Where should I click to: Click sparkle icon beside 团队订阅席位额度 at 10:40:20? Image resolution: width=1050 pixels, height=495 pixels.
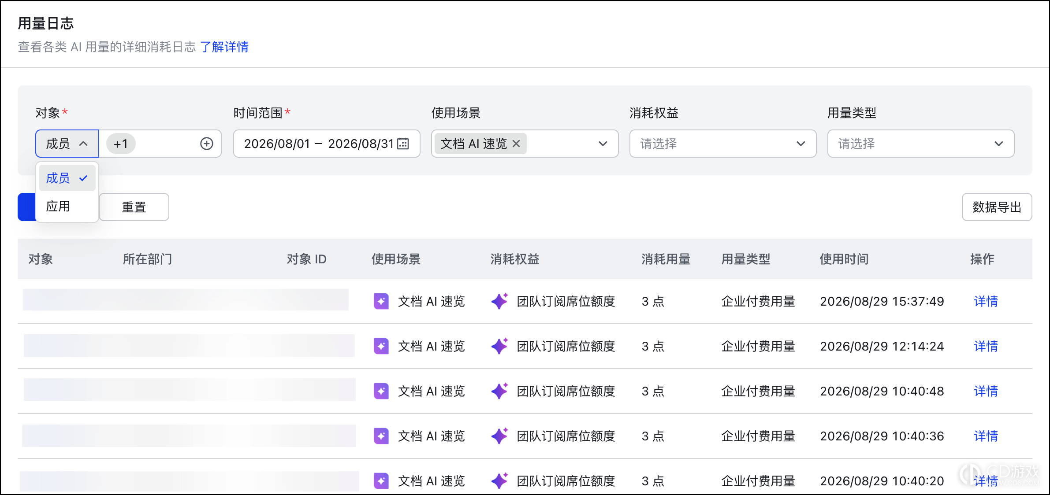(500, 481)
